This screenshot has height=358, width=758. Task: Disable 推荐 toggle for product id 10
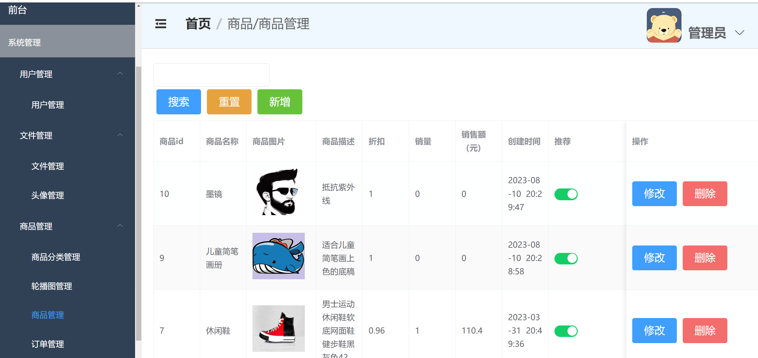(x=566, y=194)
